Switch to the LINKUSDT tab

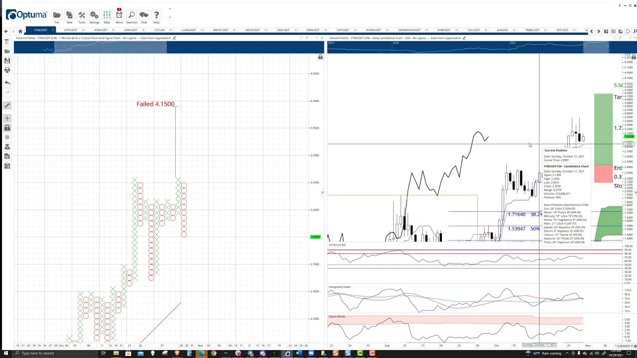pyautogui.click(x=130, y=30)
